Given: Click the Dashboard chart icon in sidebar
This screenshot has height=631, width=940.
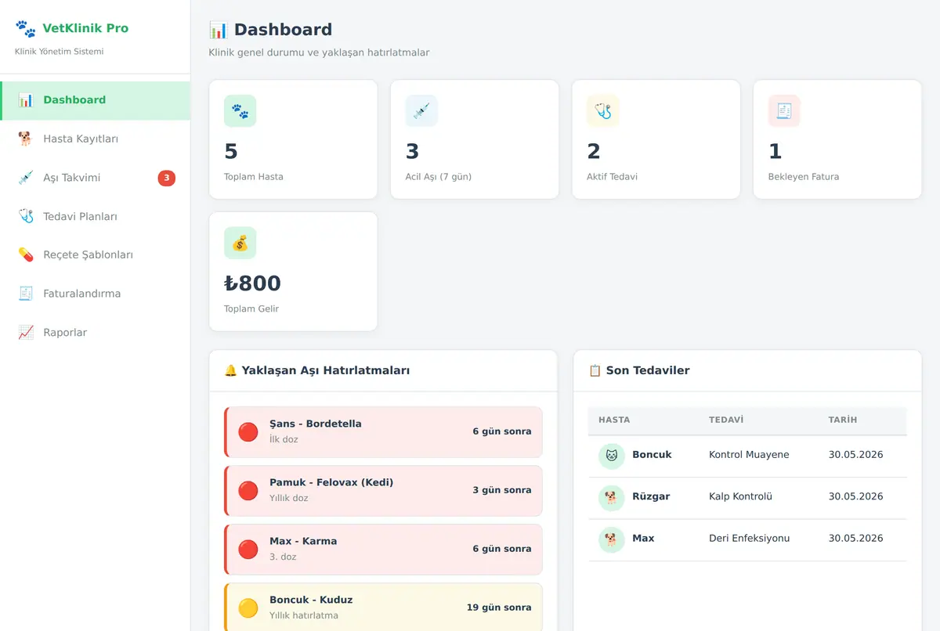Looking at the screenshot, I should pyautogui.click(x=26, y=100).
